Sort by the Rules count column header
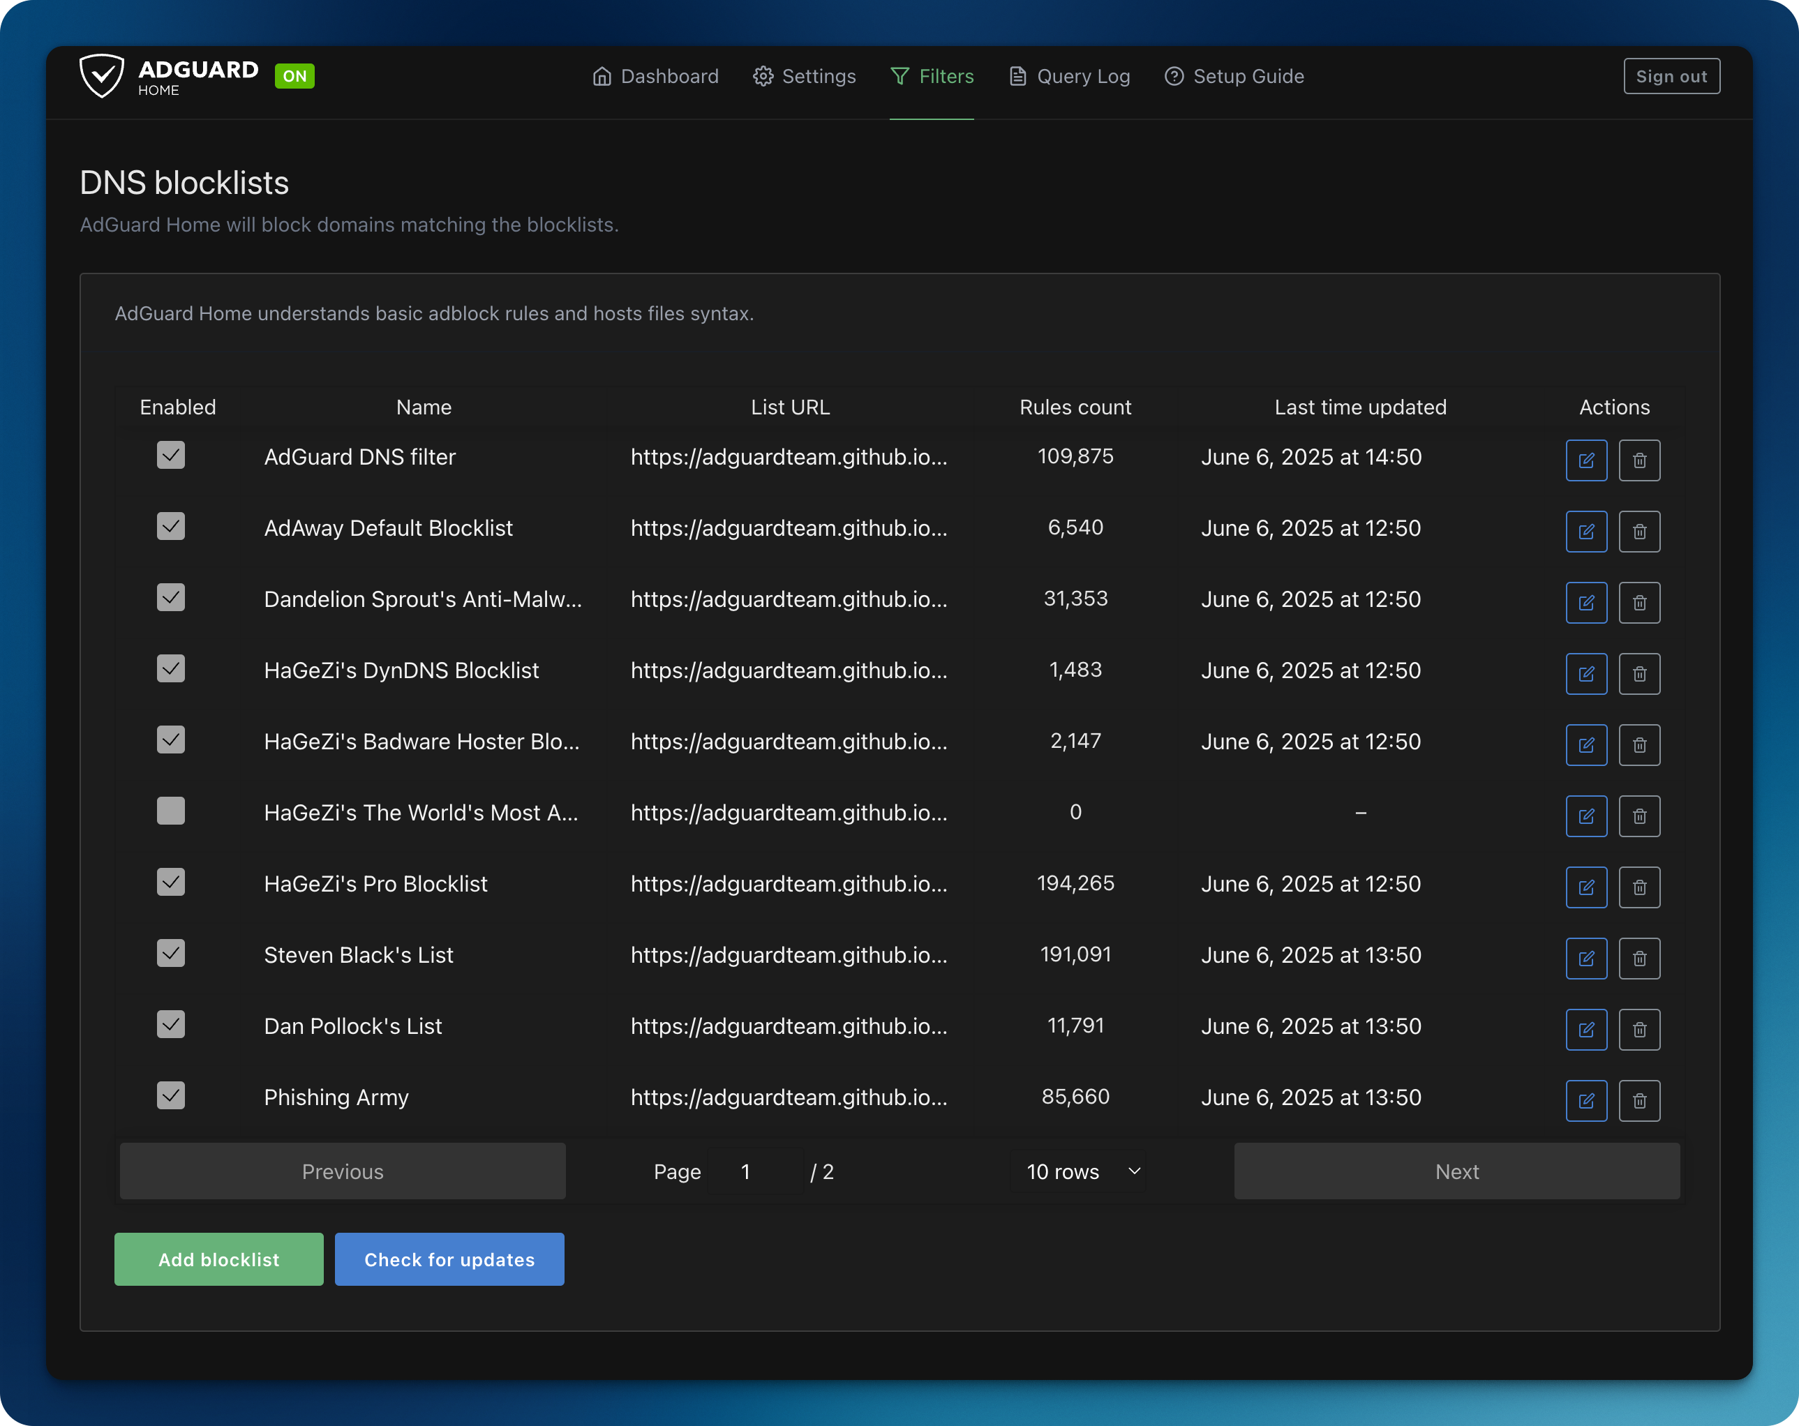The image size is (1799, 1426). click(1075, 407)
